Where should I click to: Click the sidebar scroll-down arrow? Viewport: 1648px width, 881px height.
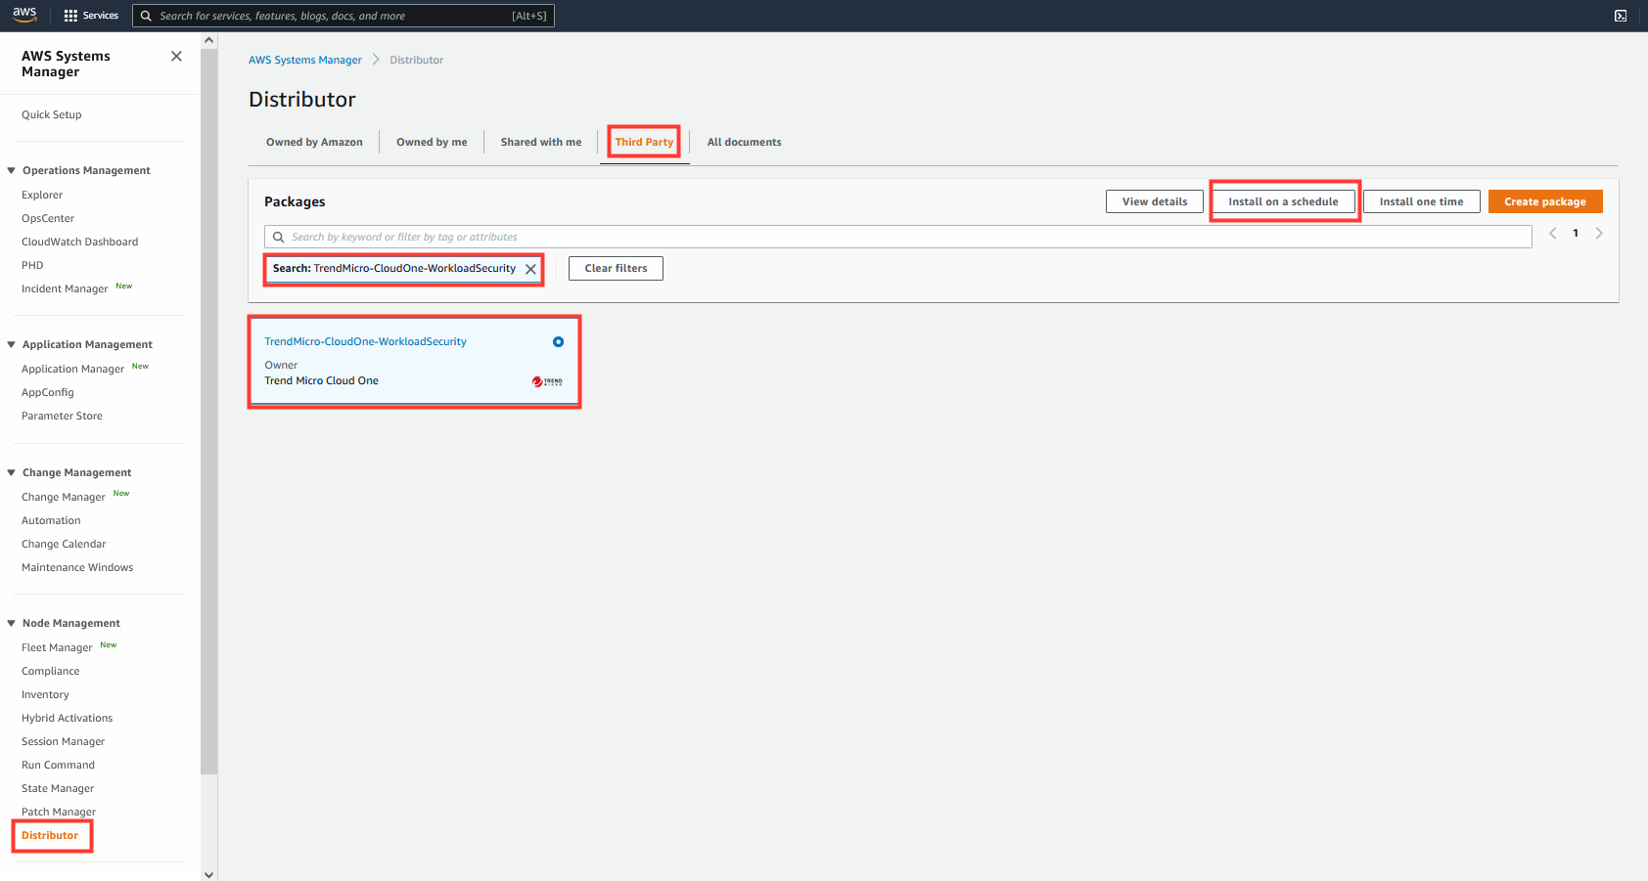(208, 874)
